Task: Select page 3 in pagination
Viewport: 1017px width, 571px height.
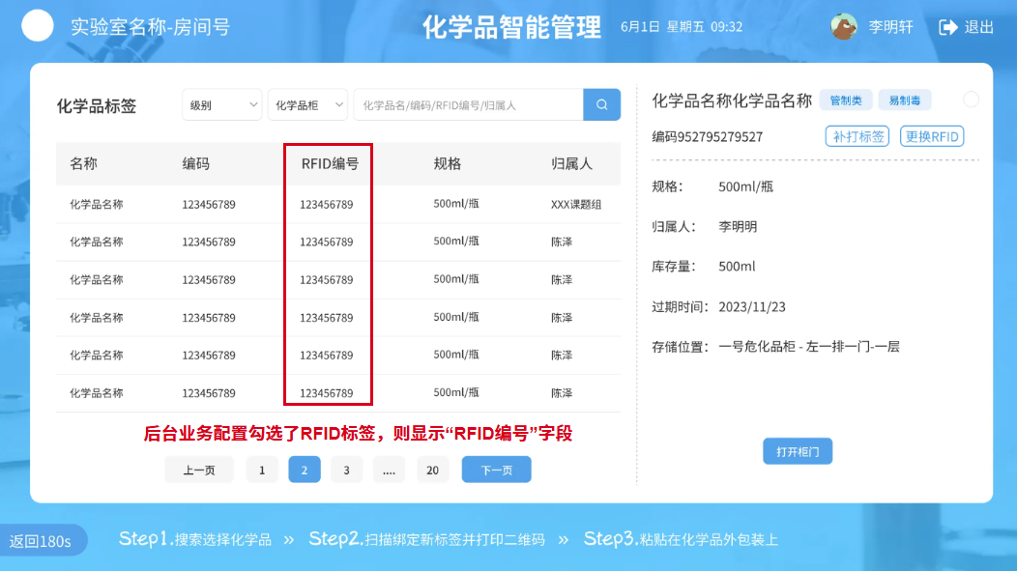Action: point(346,470)
